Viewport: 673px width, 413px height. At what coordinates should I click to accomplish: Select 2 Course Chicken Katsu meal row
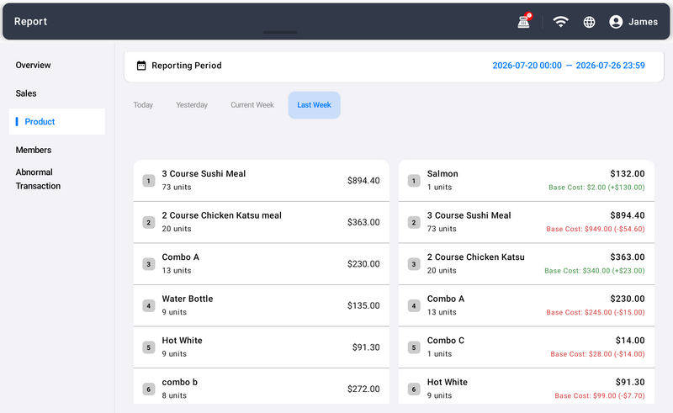point(261,222)
